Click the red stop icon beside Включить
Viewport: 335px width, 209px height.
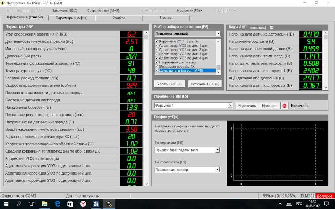(284, 106)
